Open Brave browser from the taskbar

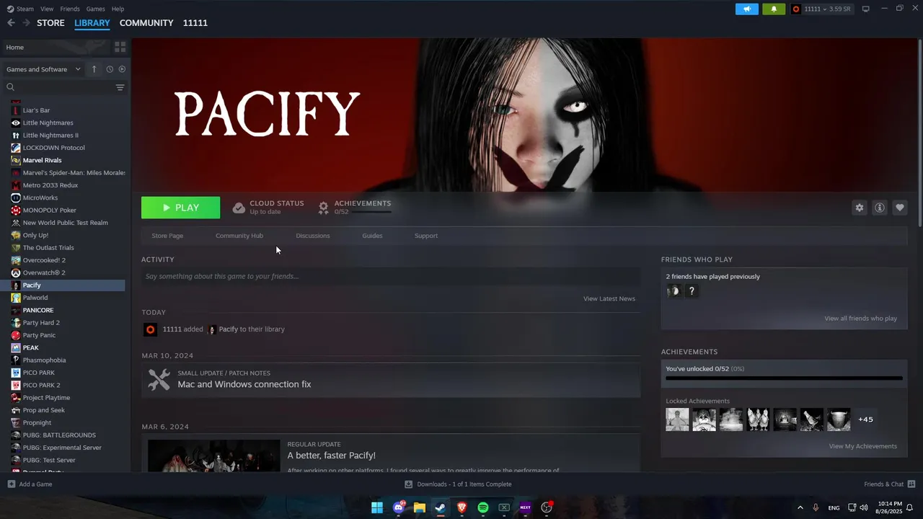461,507
